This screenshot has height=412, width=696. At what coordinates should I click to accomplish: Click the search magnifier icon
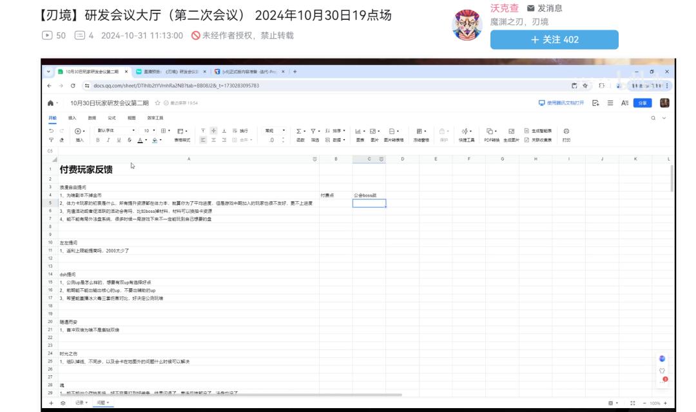click(653, 118)
